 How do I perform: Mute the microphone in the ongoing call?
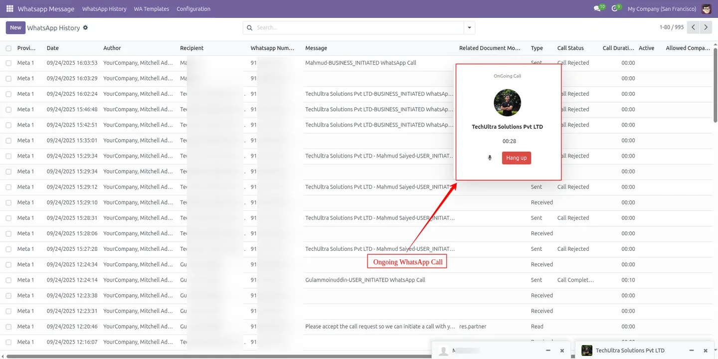point(490,158)
